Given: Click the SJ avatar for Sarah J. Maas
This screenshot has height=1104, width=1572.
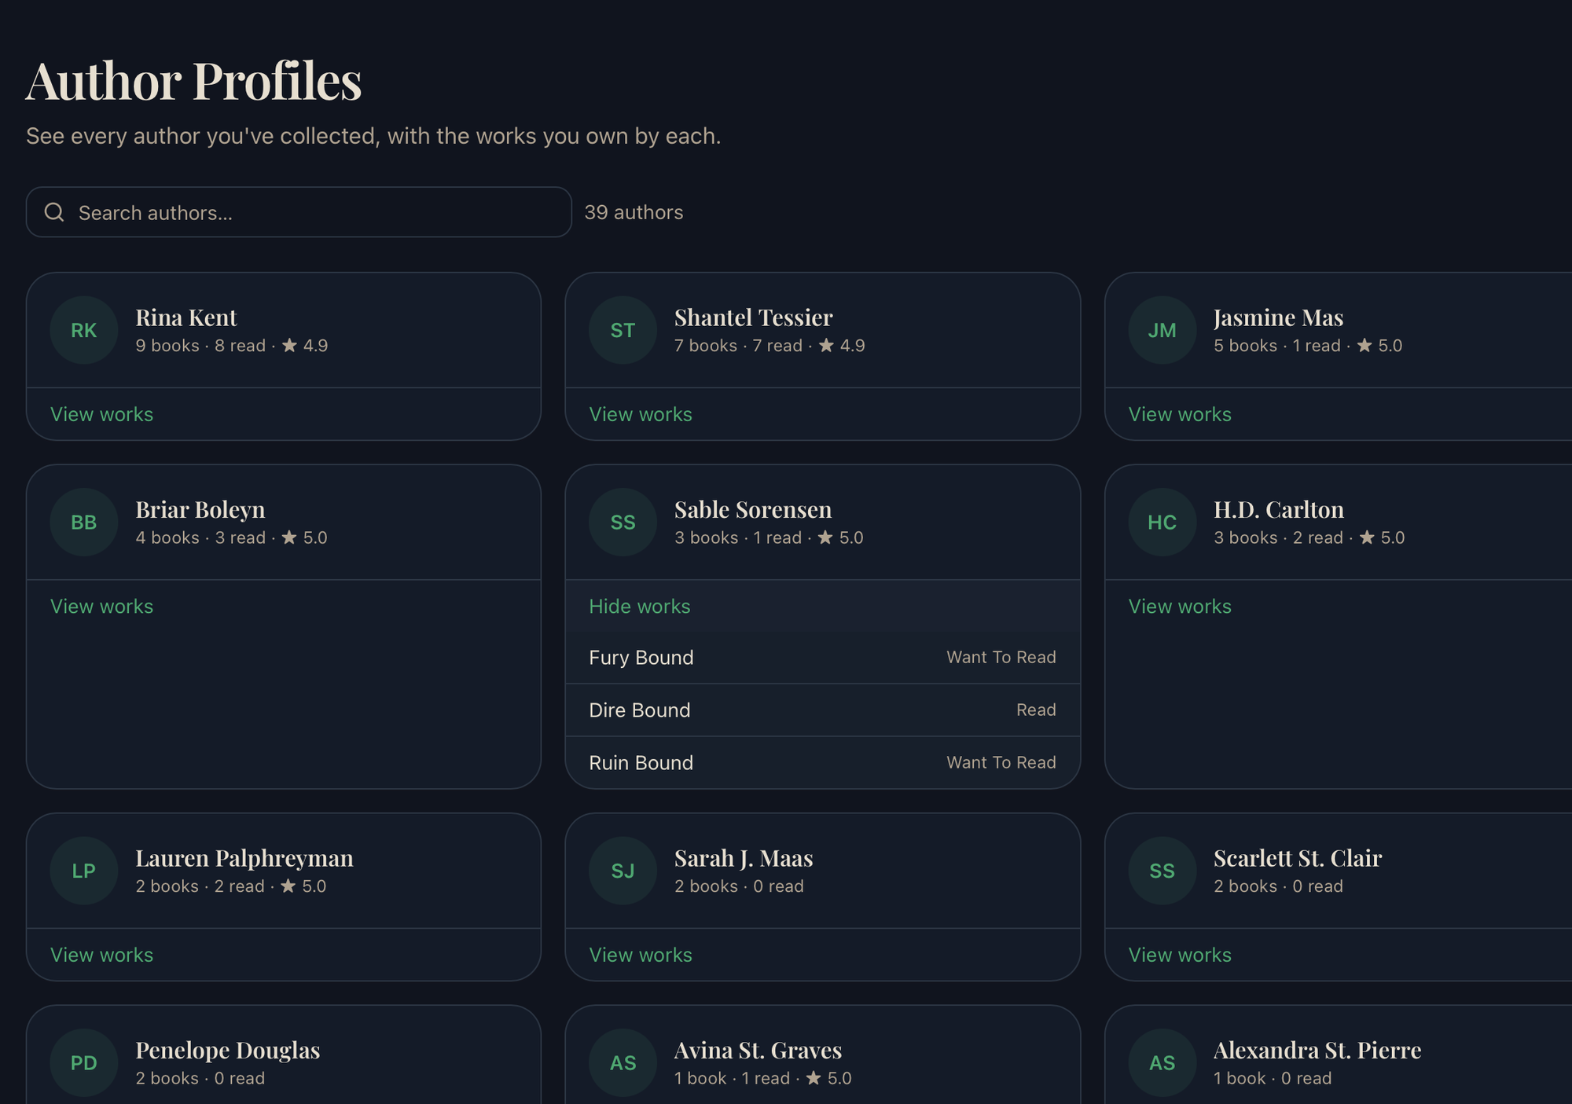Looking at the screenshot, I should (x=623, y=871).
